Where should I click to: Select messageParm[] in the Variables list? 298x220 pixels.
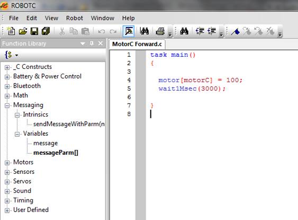[56, 153]
